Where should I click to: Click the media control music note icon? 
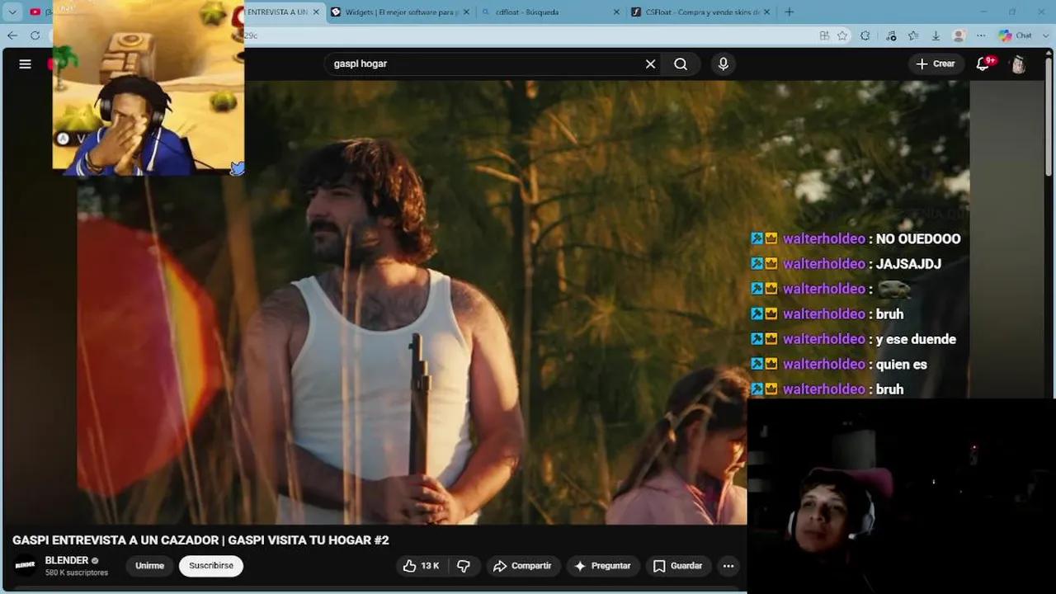pyautogui.click(x=891, y=35)
